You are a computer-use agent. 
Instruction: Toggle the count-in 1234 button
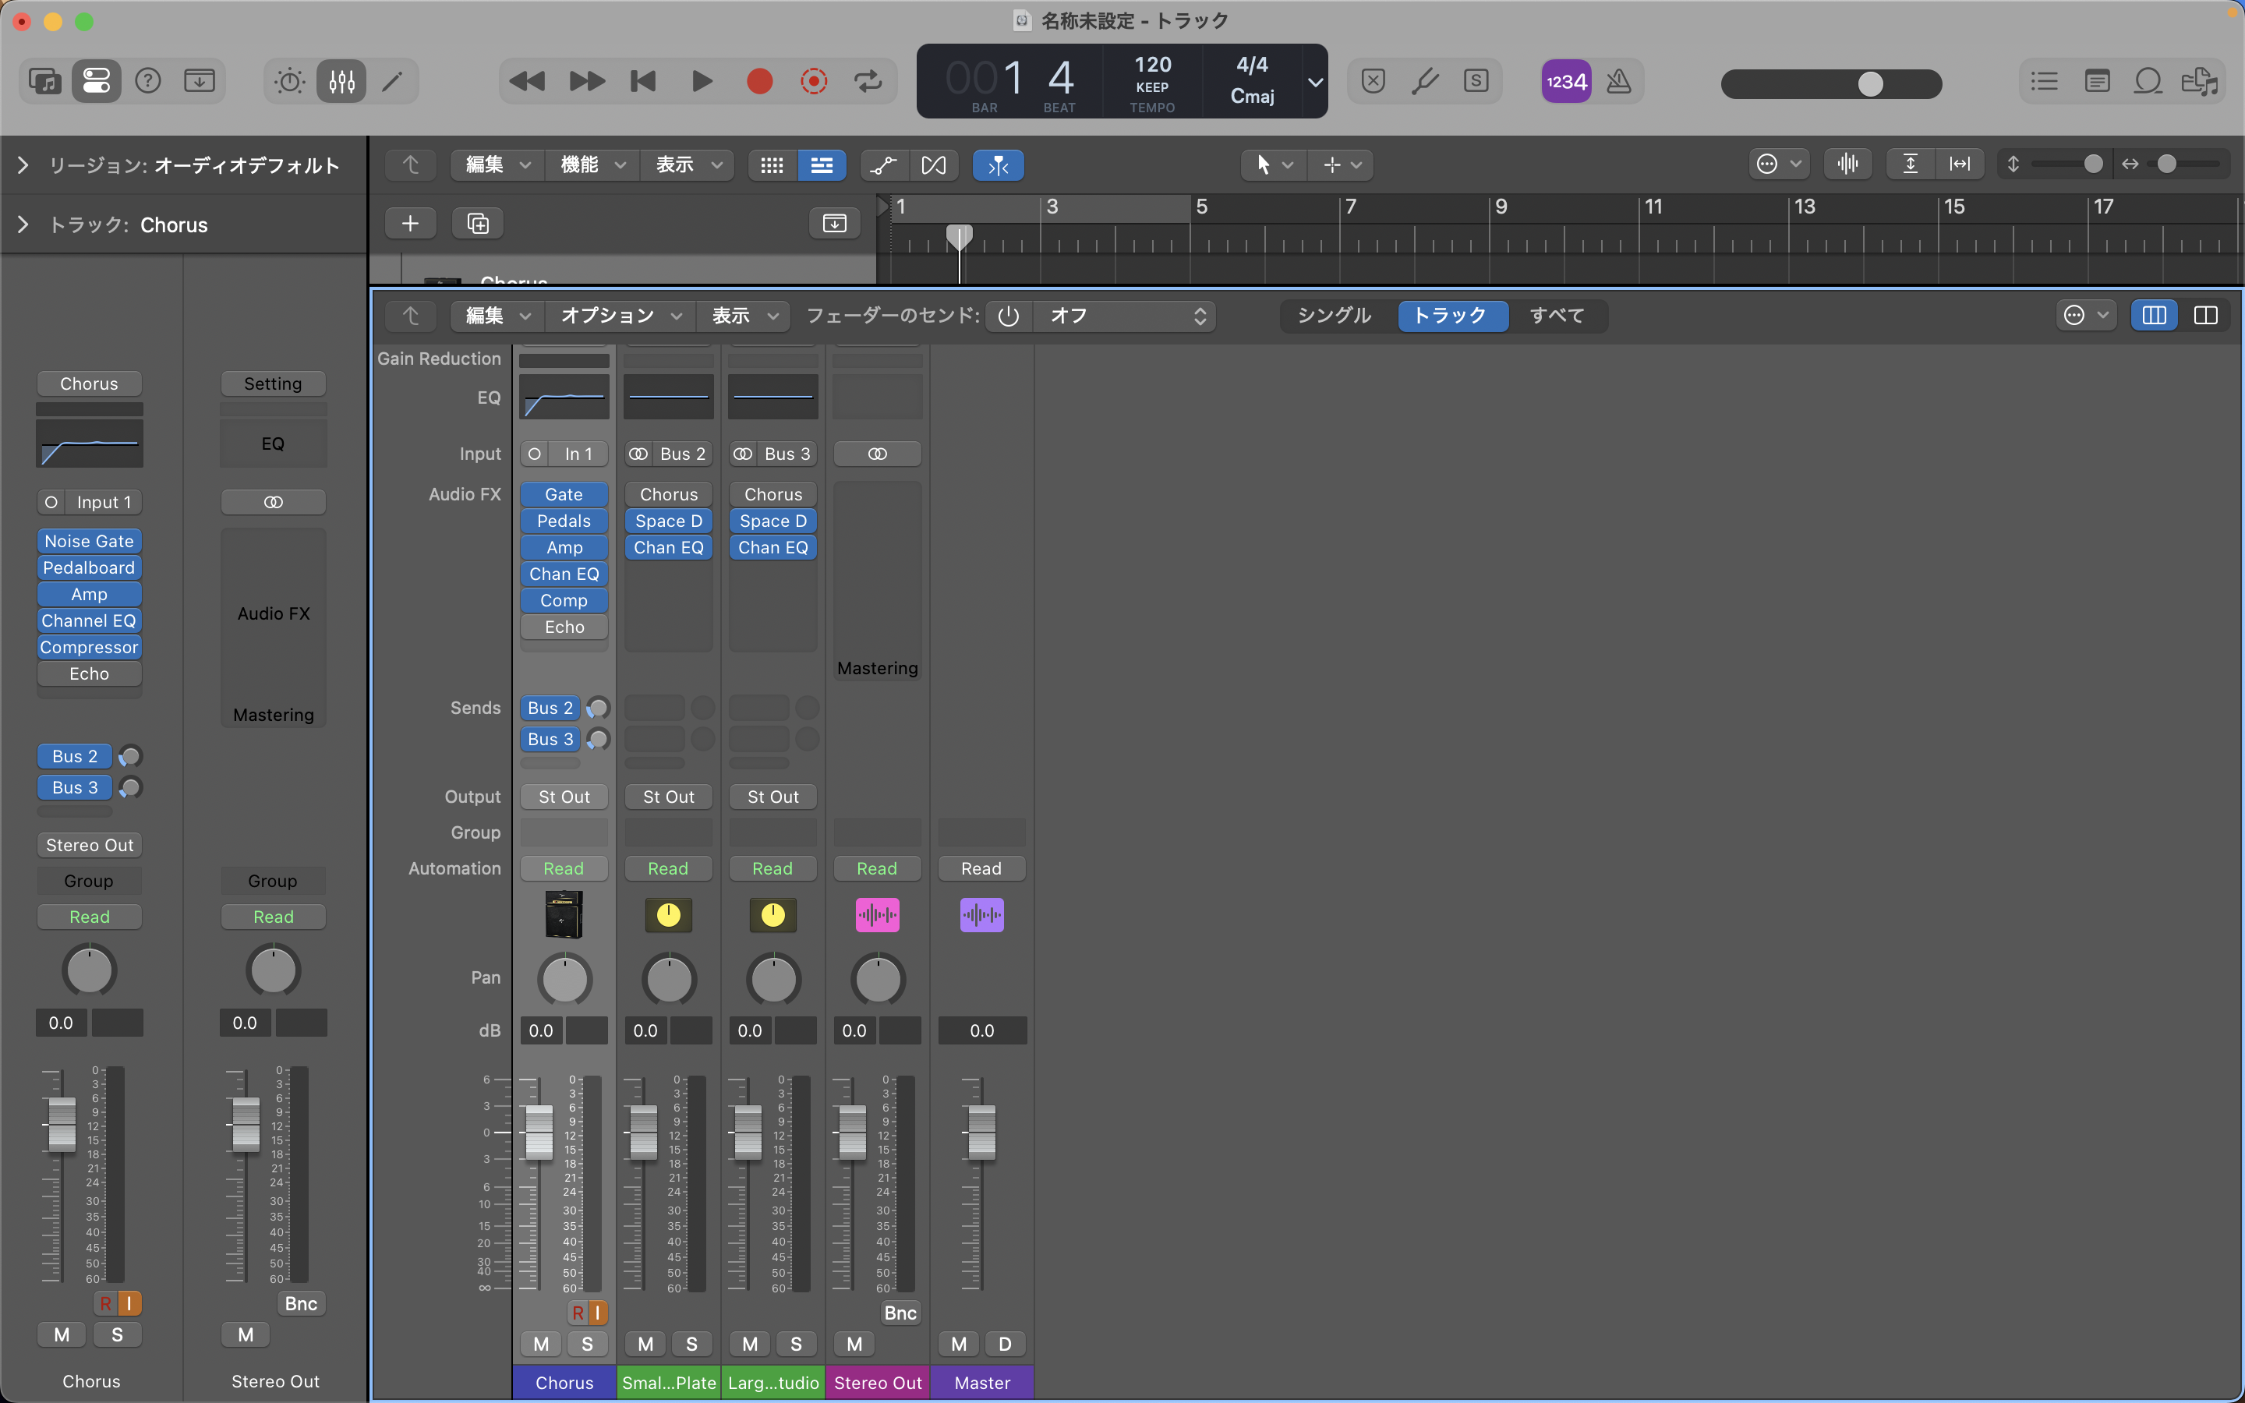(x=1566, y=82)
